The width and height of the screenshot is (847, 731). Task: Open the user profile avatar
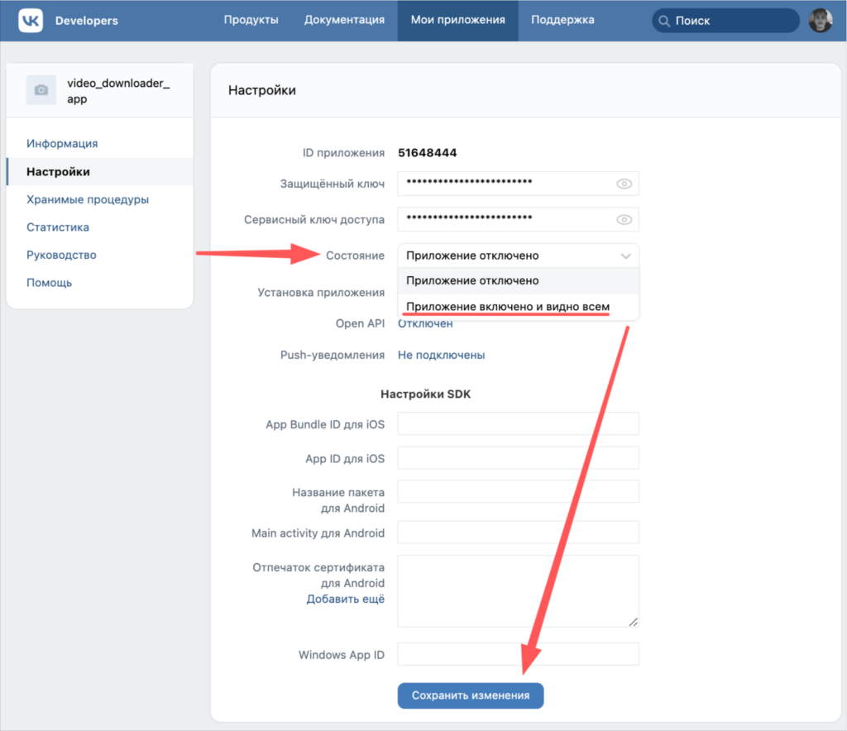click(820, 21)
